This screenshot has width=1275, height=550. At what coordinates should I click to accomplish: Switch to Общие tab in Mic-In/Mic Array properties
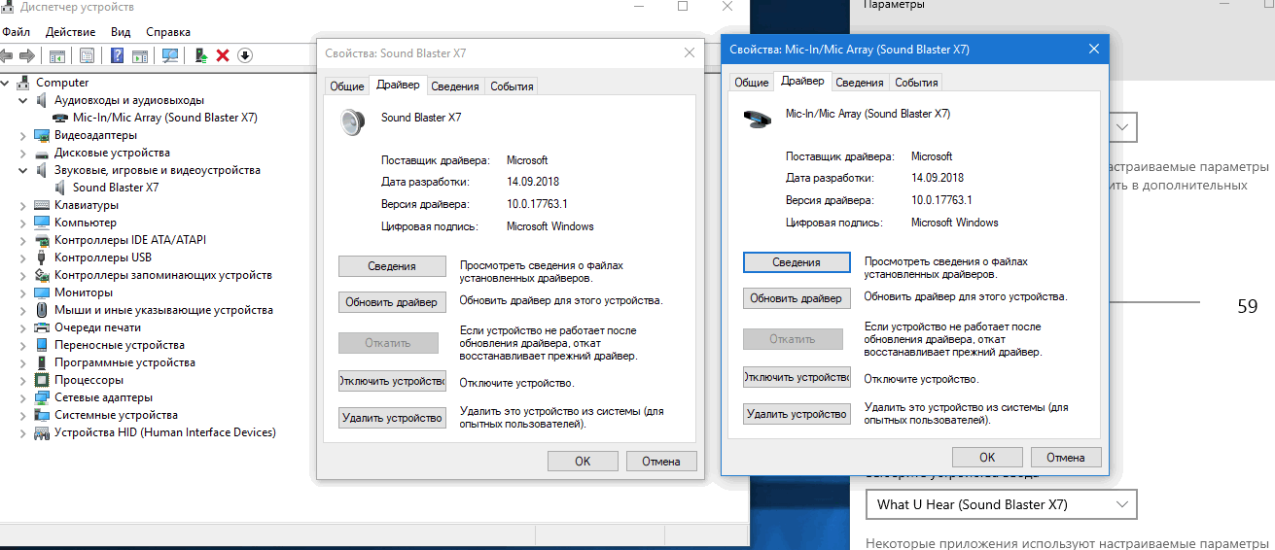[751, 83]
